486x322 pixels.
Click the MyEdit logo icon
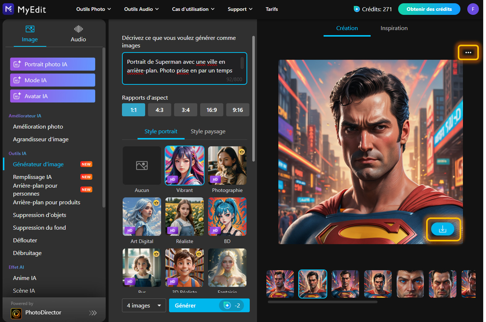pyautogui.click(x=8, y=9)
